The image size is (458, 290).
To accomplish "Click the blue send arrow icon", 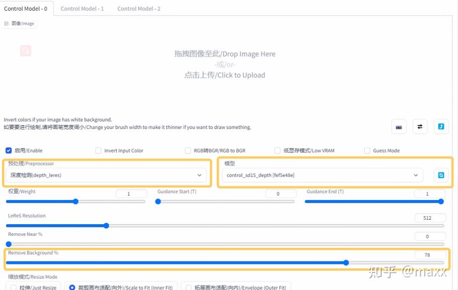I will point(441,126).
